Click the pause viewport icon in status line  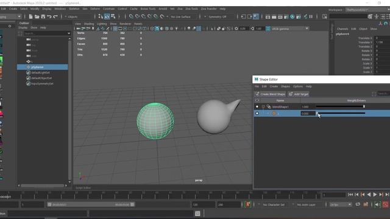click(x=311, y=16)
